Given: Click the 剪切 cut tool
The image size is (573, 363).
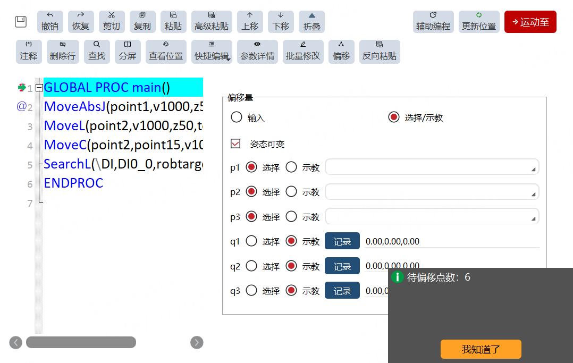Looking at the screenshot, I should click(x=112, y=22).
